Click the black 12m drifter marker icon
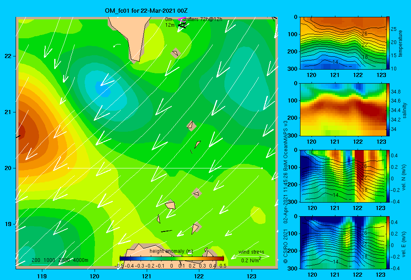The image size is (411, 280). pos(182,26)
